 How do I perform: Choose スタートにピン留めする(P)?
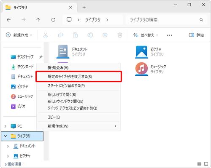coord(78,85)
